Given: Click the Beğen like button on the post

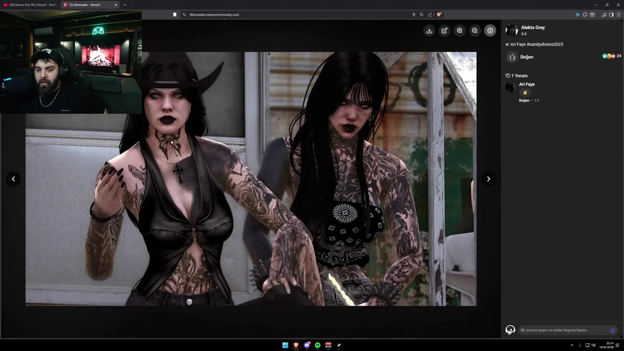Looking at the screenshot, I should tap(521, 57).
